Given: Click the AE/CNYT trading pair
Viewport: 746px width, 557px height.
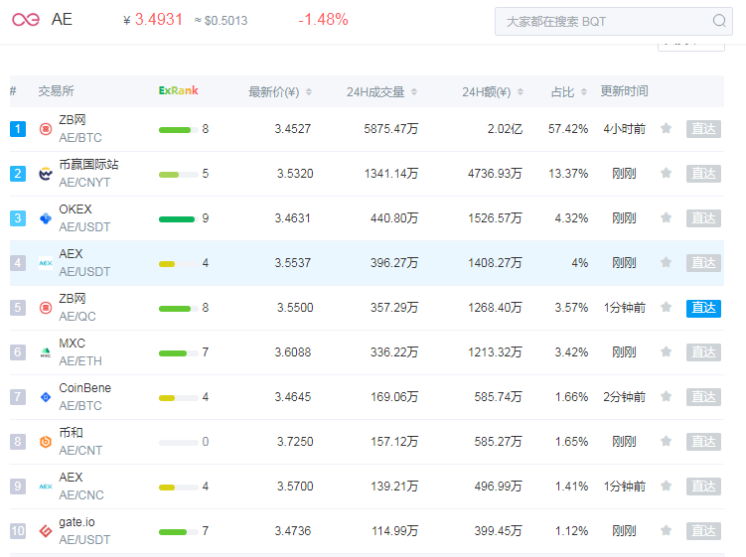Looking at the screenshot, I should pos(84,182).
